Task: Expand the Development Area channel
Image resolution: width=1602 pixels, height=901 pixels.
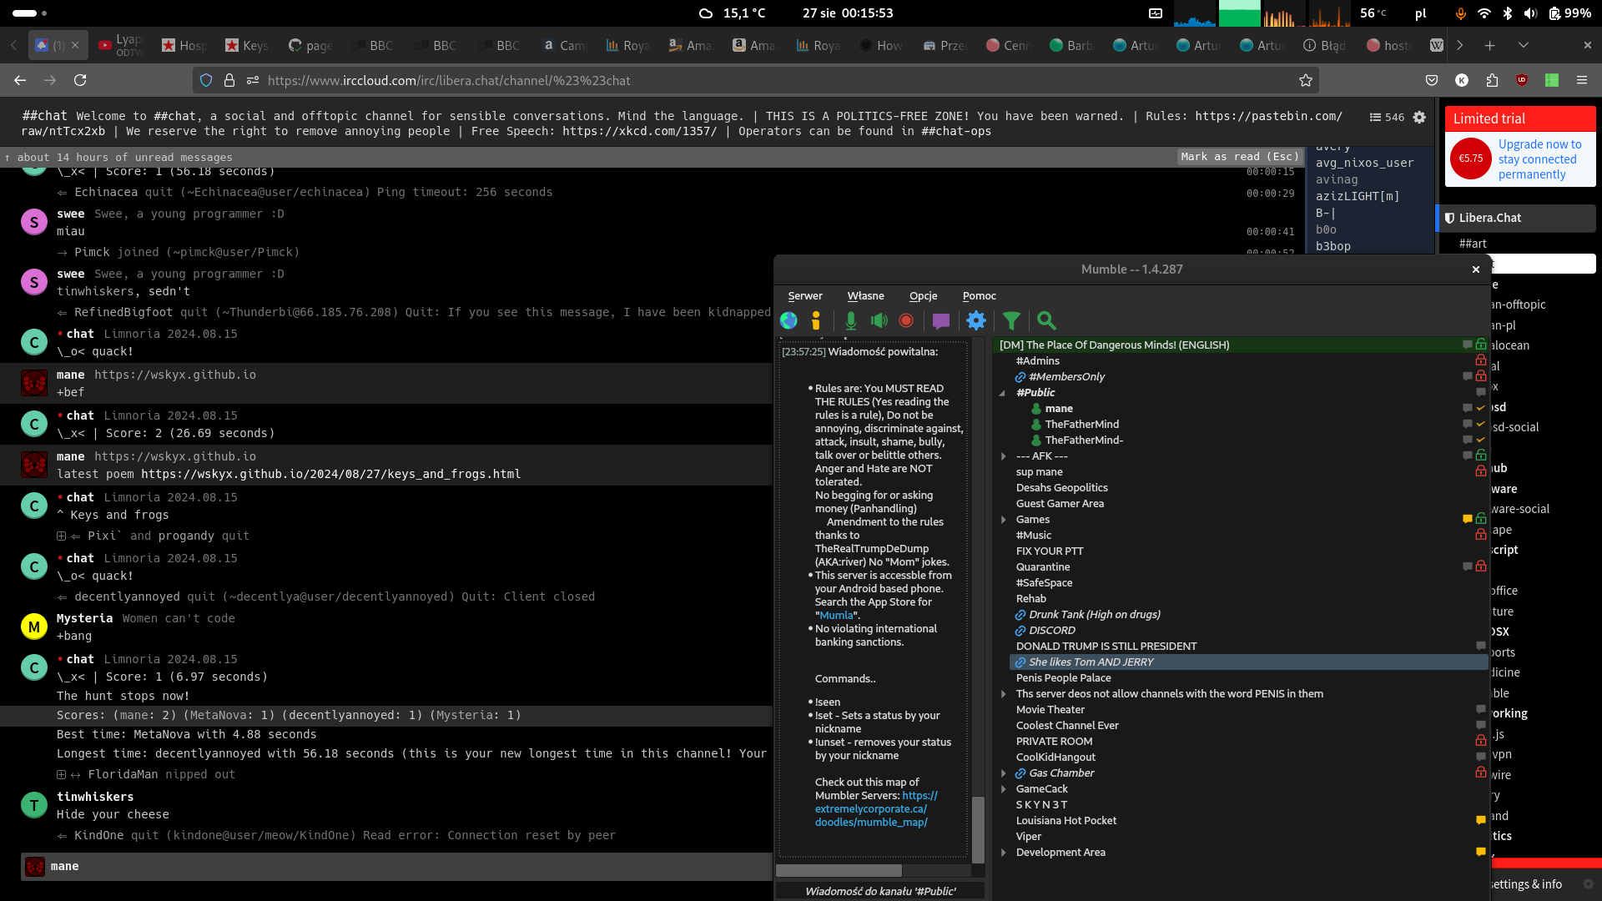Action: [x=1004, y=853]
